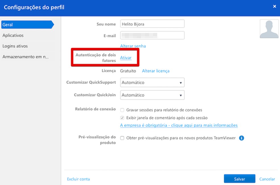Click Ativar for two-factor authentication
This screenshot has width=280, height=185.
point(126,58)
